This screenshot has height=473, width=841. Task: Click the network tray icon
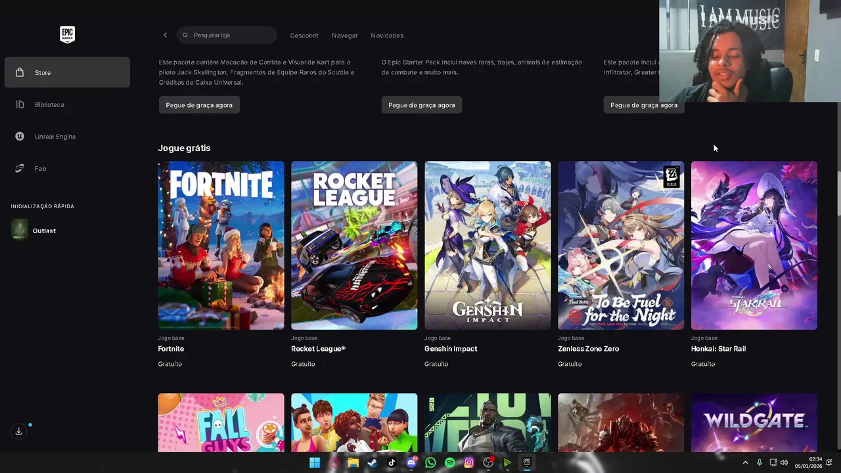click(x=773, y=462)
